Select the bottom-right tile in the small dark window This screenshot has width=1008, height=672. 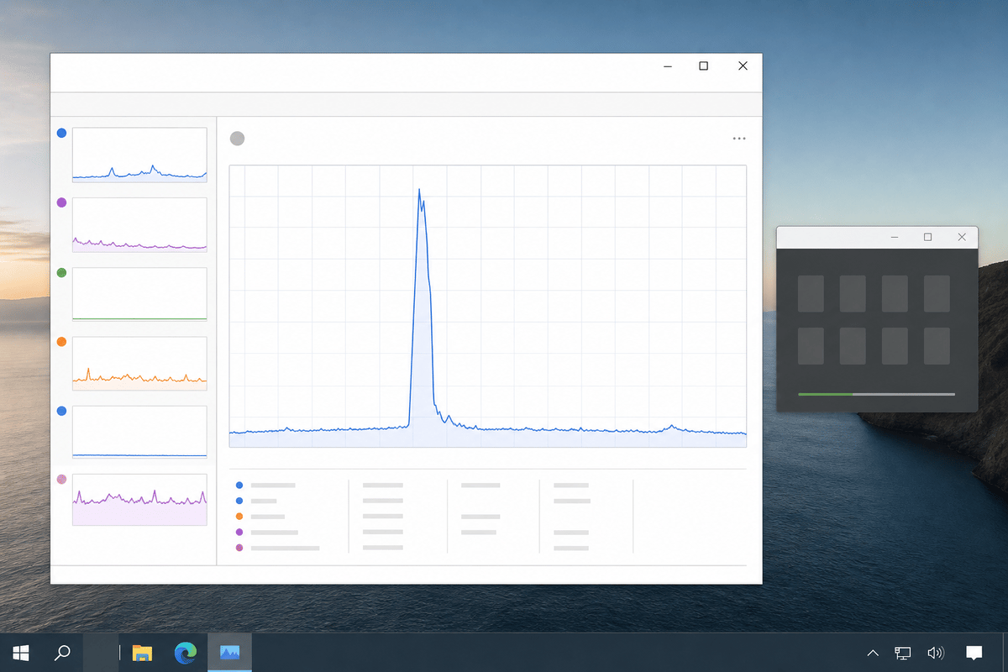pyautogui.click(x=937, y=346)
